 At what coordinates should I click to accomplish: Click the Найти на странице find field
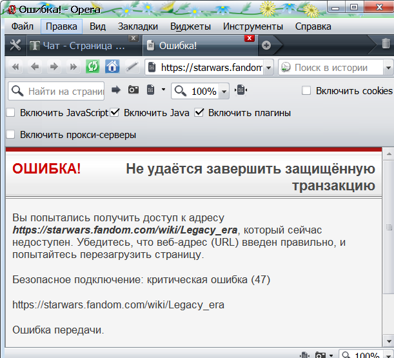click(x=56, y=91)
